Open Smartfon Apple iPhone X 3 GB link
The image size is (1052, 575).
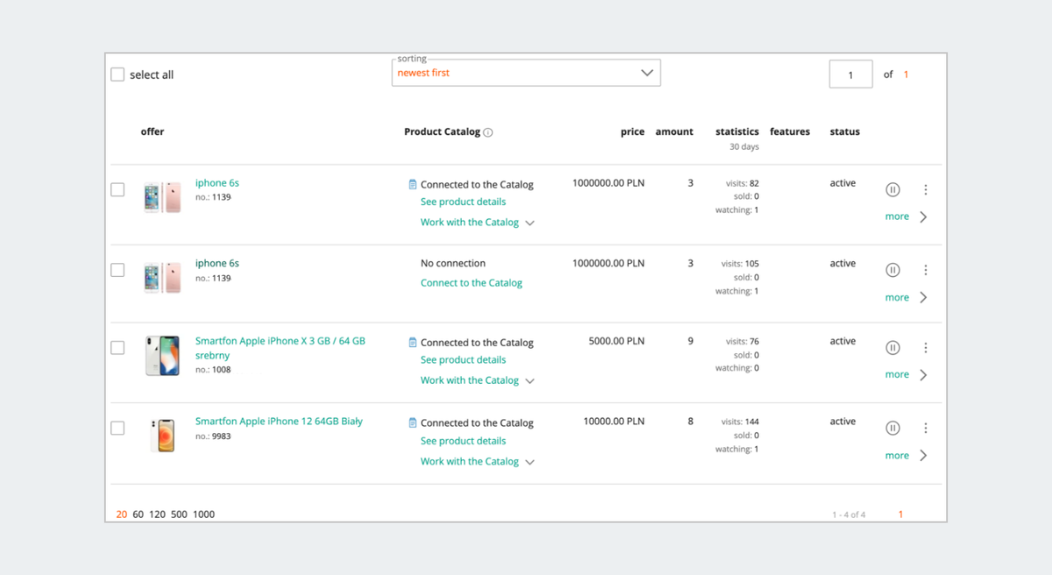(x=281, y=348)
